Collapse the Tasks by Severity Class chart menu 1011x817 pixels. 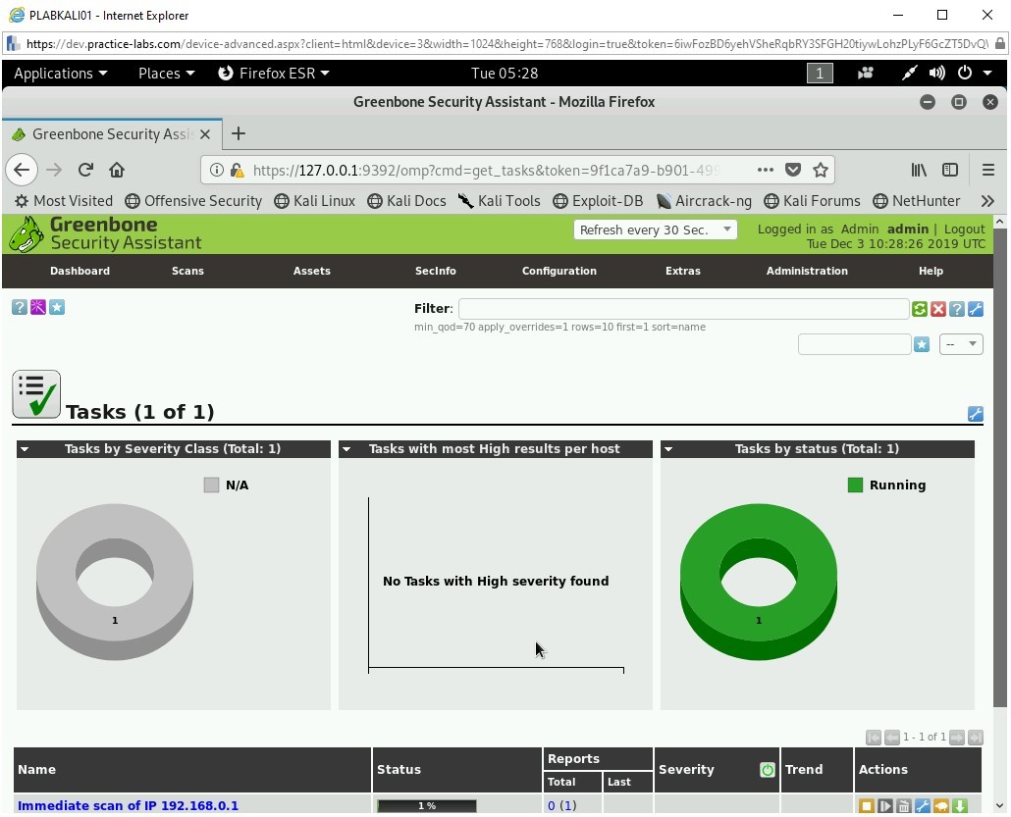pos(25,449)
